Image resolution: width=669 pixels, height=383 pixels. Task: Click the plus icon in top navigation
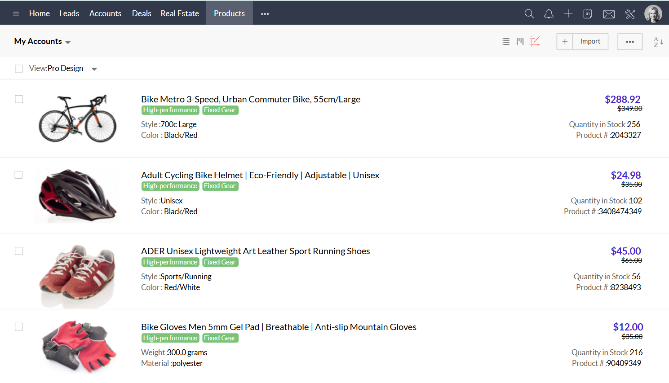point(568,14)
